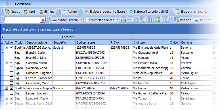Viewport: 220px width, 110px height.
Task: Click the Titolo column header
Action: (20, 42)
